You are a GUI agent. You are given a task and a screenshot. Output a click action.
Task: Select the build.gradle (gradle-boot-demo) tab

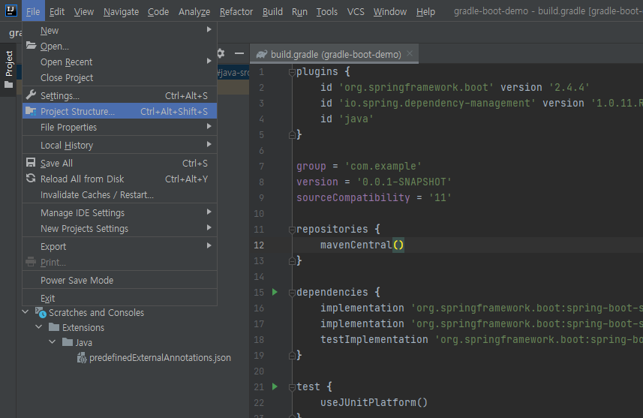tap(334, 54)
